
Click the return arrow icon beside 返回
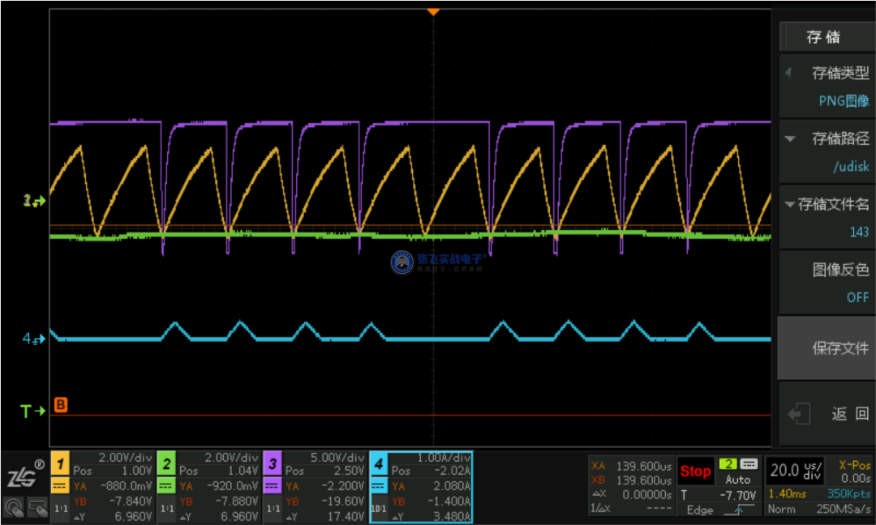(799, 414)
